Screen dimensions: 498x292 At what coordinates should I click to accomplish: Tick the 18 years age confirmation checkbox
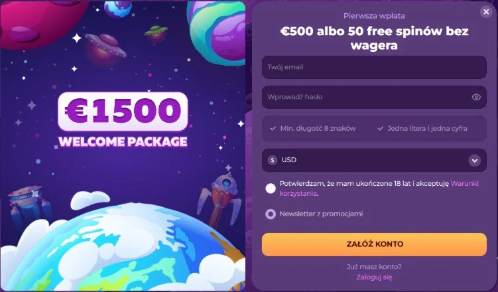[271, 188]
